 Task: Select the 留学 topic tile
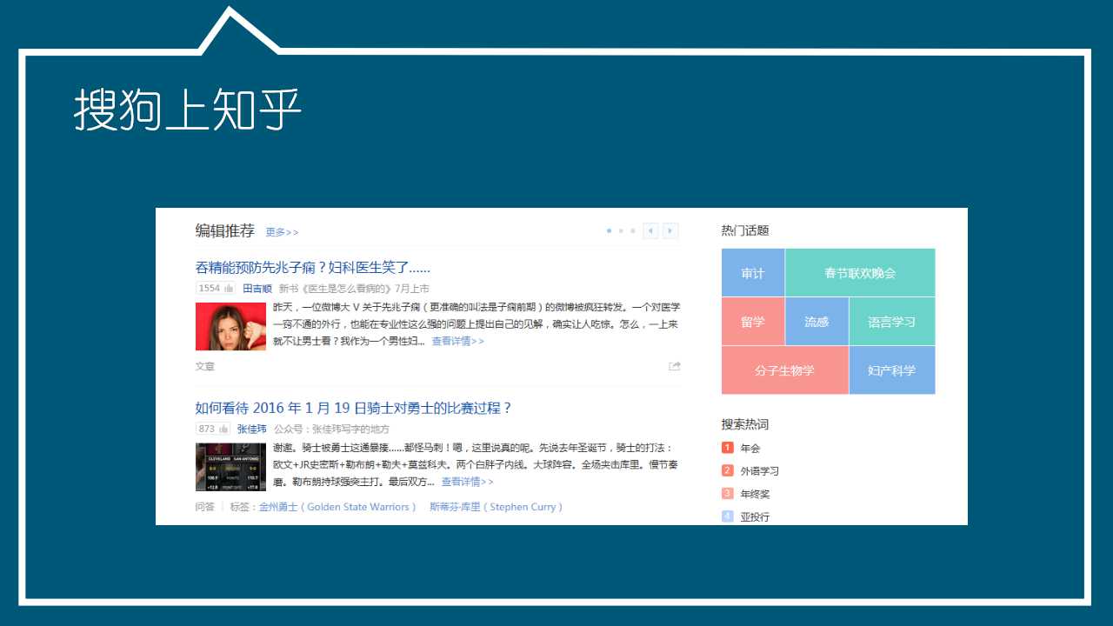pos(753,322)
